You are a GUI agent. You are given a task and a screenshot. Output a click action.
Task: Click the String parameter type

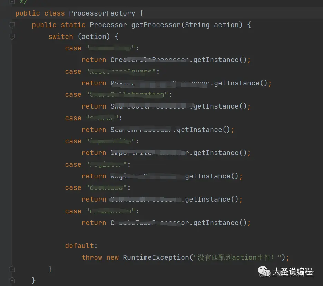pos(197,25)
